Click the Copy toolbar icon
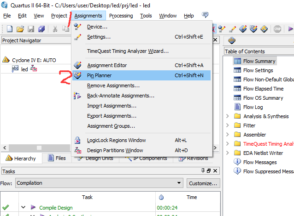The height and width of the screenshot is (216, 294). pyautogui.click(x=65, y=29)
